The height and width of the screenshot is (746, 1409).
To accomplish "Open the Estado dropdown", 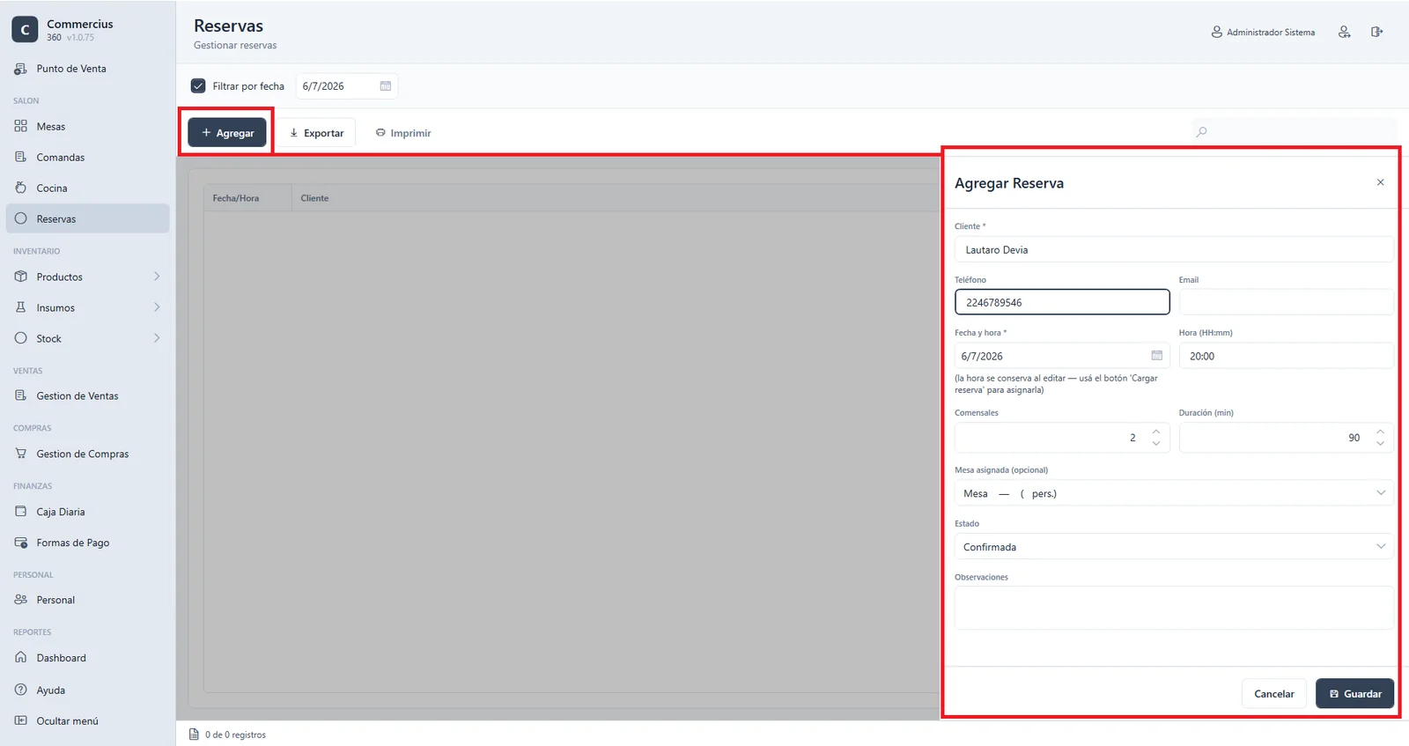I will click(x=1174, y=547).
